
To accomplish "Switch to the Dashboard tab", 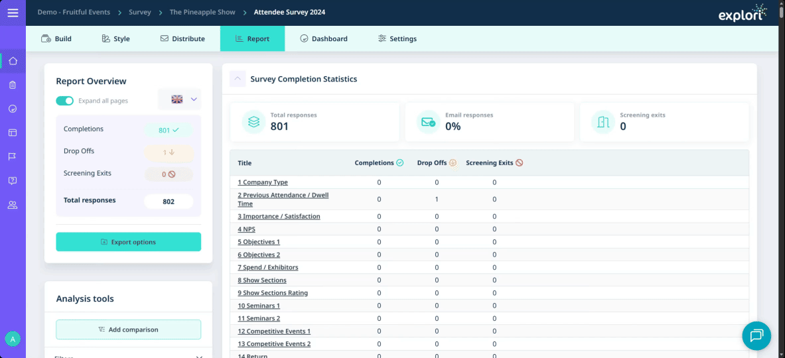I will point(323,38).
